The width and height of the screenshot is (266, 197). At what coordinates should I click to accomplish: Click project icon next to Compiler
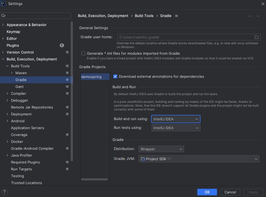[x=67, y=93]
